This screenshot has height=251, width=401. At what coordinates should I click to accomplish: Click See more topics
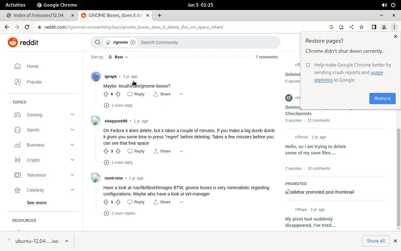click(x=37, y=203)
